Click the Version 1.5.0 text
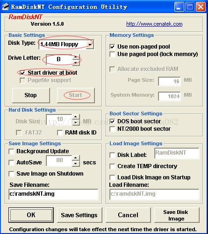The height and width of the screenshot is (234, 208). (47, 24)
